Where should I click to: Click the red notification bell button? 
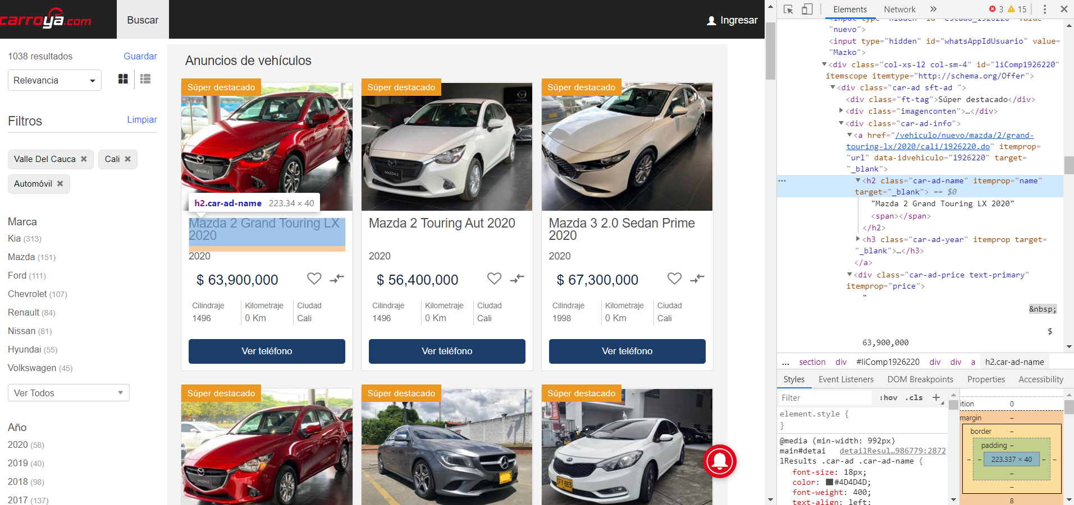point(720,461)
